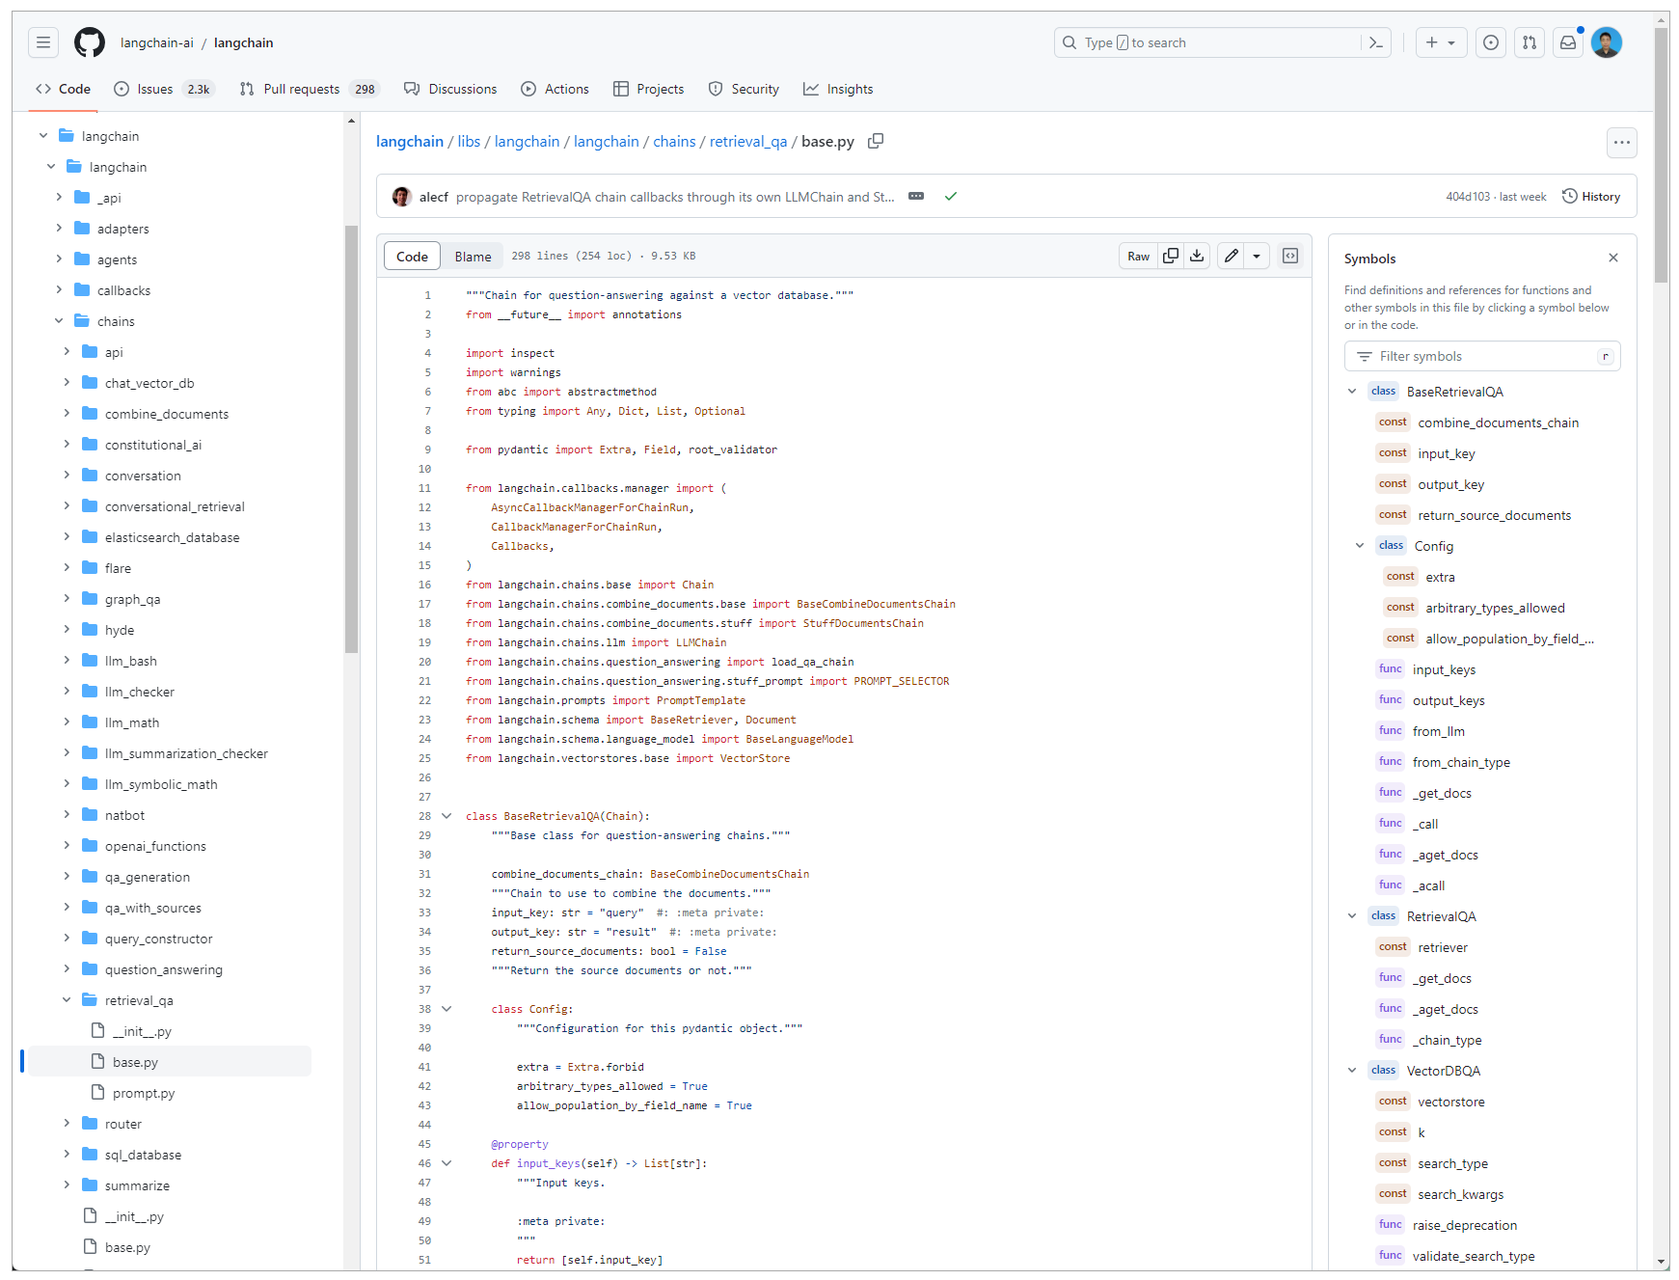
Task: Collapse the RetrievalQA class in Symbols
Action: pos(1352,916)
